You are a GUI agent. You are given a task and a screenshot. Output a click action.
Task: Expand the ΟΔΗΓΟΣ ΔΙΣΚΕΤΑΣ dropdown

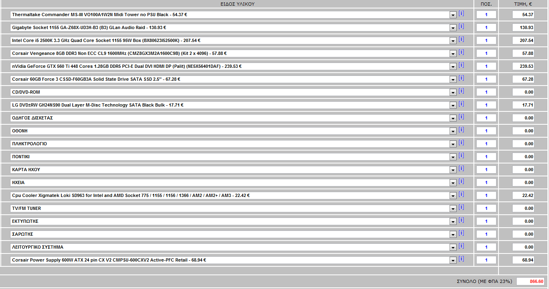pyautogui.click(x=452, y=118)
